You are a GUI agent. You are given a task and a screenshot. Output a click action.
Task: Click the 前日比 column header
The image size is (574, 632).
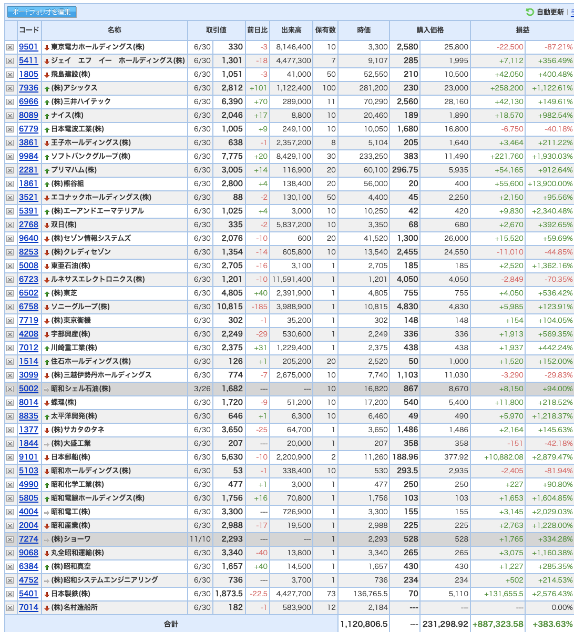(x=257, y=30)
